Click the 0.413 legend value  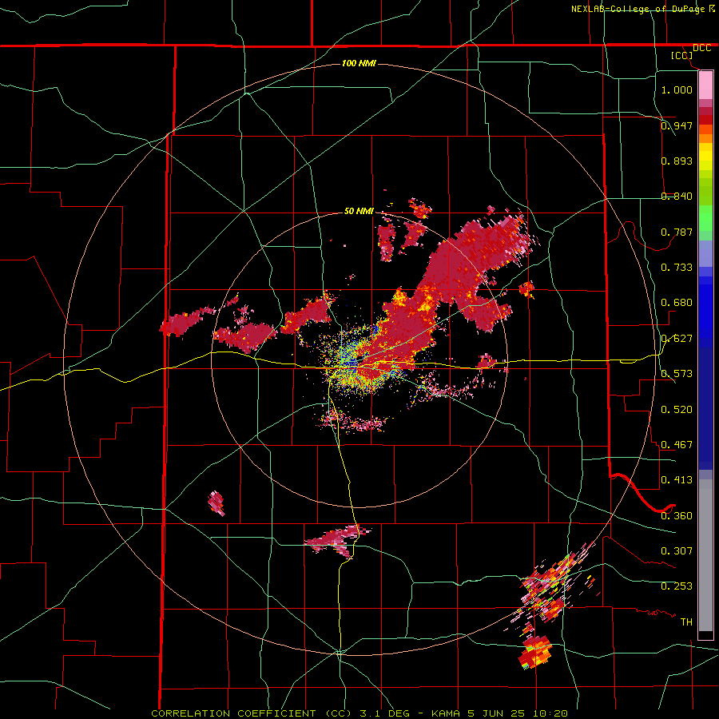point(677,480)
